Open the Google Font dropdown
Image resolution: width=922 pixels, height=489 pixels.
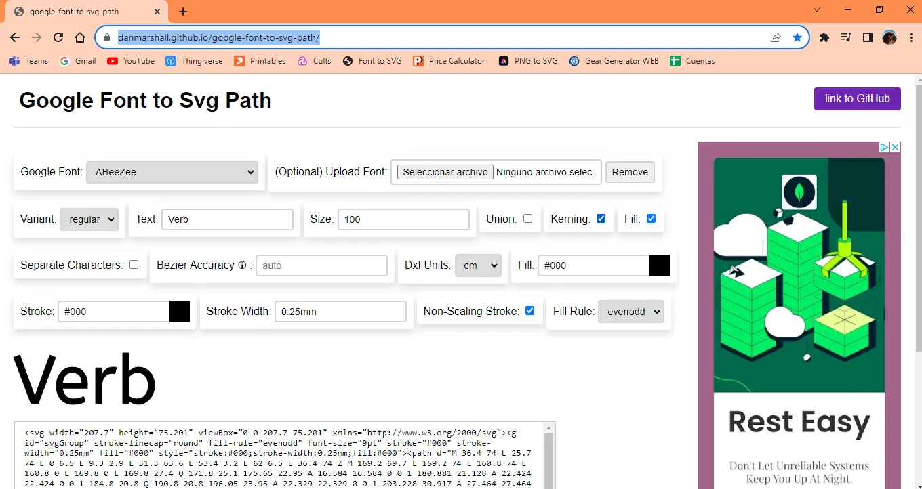click(172, 172)
